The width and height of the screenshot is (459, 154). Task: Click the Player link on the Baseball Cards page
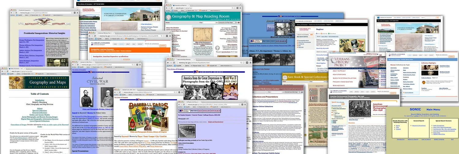click(x=140, y=136)
